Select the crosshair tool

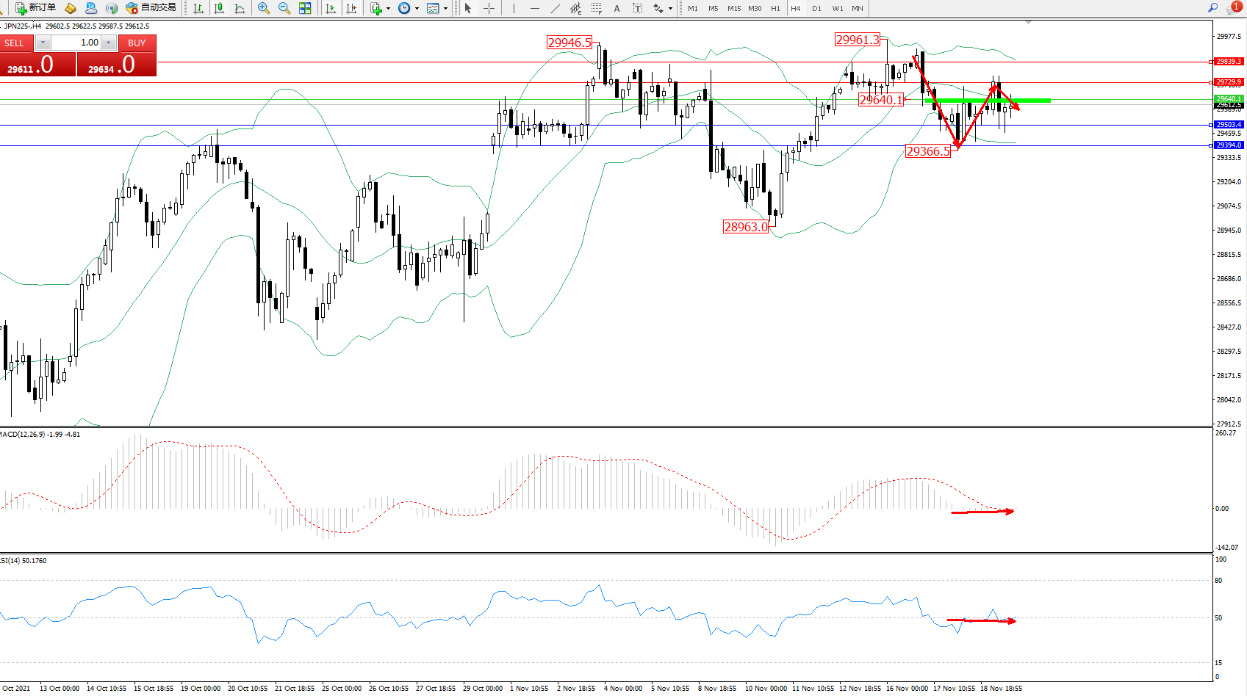click(489, 8)
